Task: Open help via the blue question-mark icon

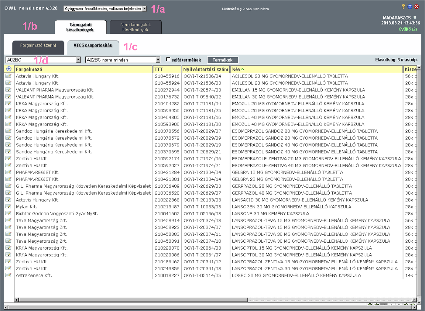Action: 410,7
